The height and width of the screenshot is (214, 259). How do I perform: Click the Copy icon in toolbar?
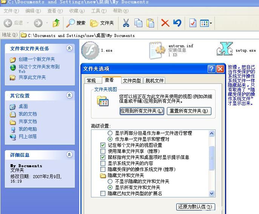point(138,23)
